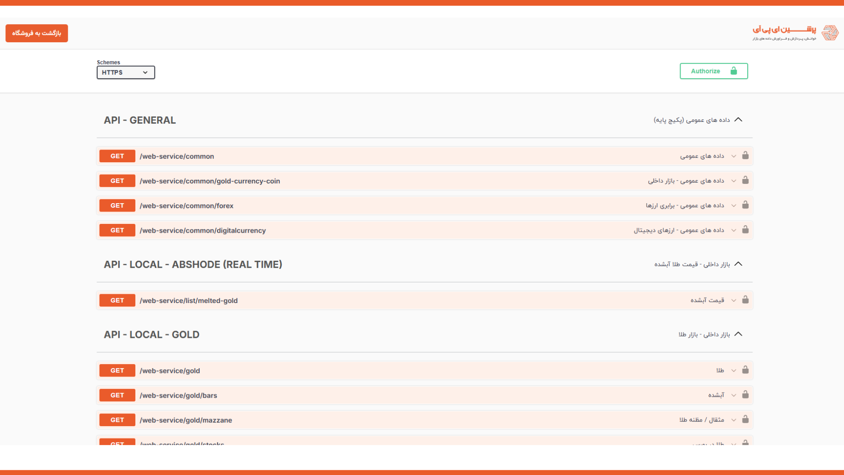The width and height of the screenshot is (844, 475).
Task: Collapse the API - LOCAL - ABSHODE section
Action: 738,264
